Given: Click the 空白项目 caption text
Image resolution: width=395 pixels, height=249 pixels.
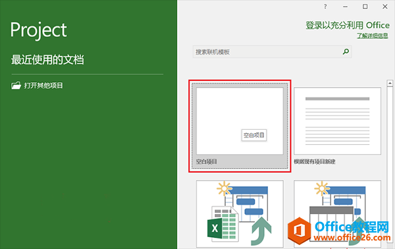Looking at the screenshot, I should [207, 161].
